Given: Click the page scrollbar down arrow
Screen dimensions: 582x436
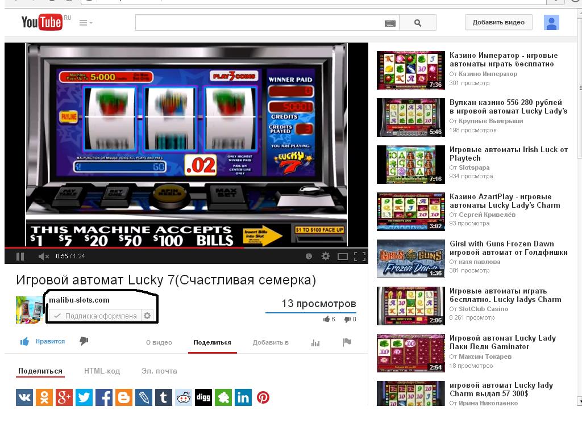Looking at the screenshot, I should pyautogui.click(x=580, y=401).
